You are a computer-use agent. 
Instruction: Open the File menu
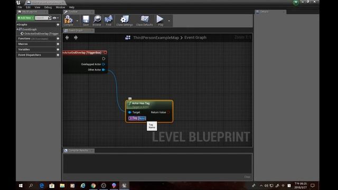pos(20,7)
